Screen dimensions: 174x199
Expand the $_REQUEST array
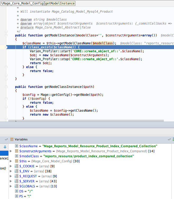pos(11,176)
